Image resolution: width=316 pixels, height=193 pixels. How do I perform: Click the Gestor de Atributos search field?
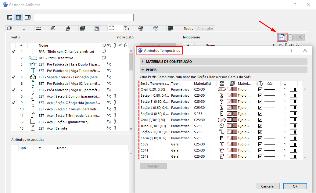[84, 17]
